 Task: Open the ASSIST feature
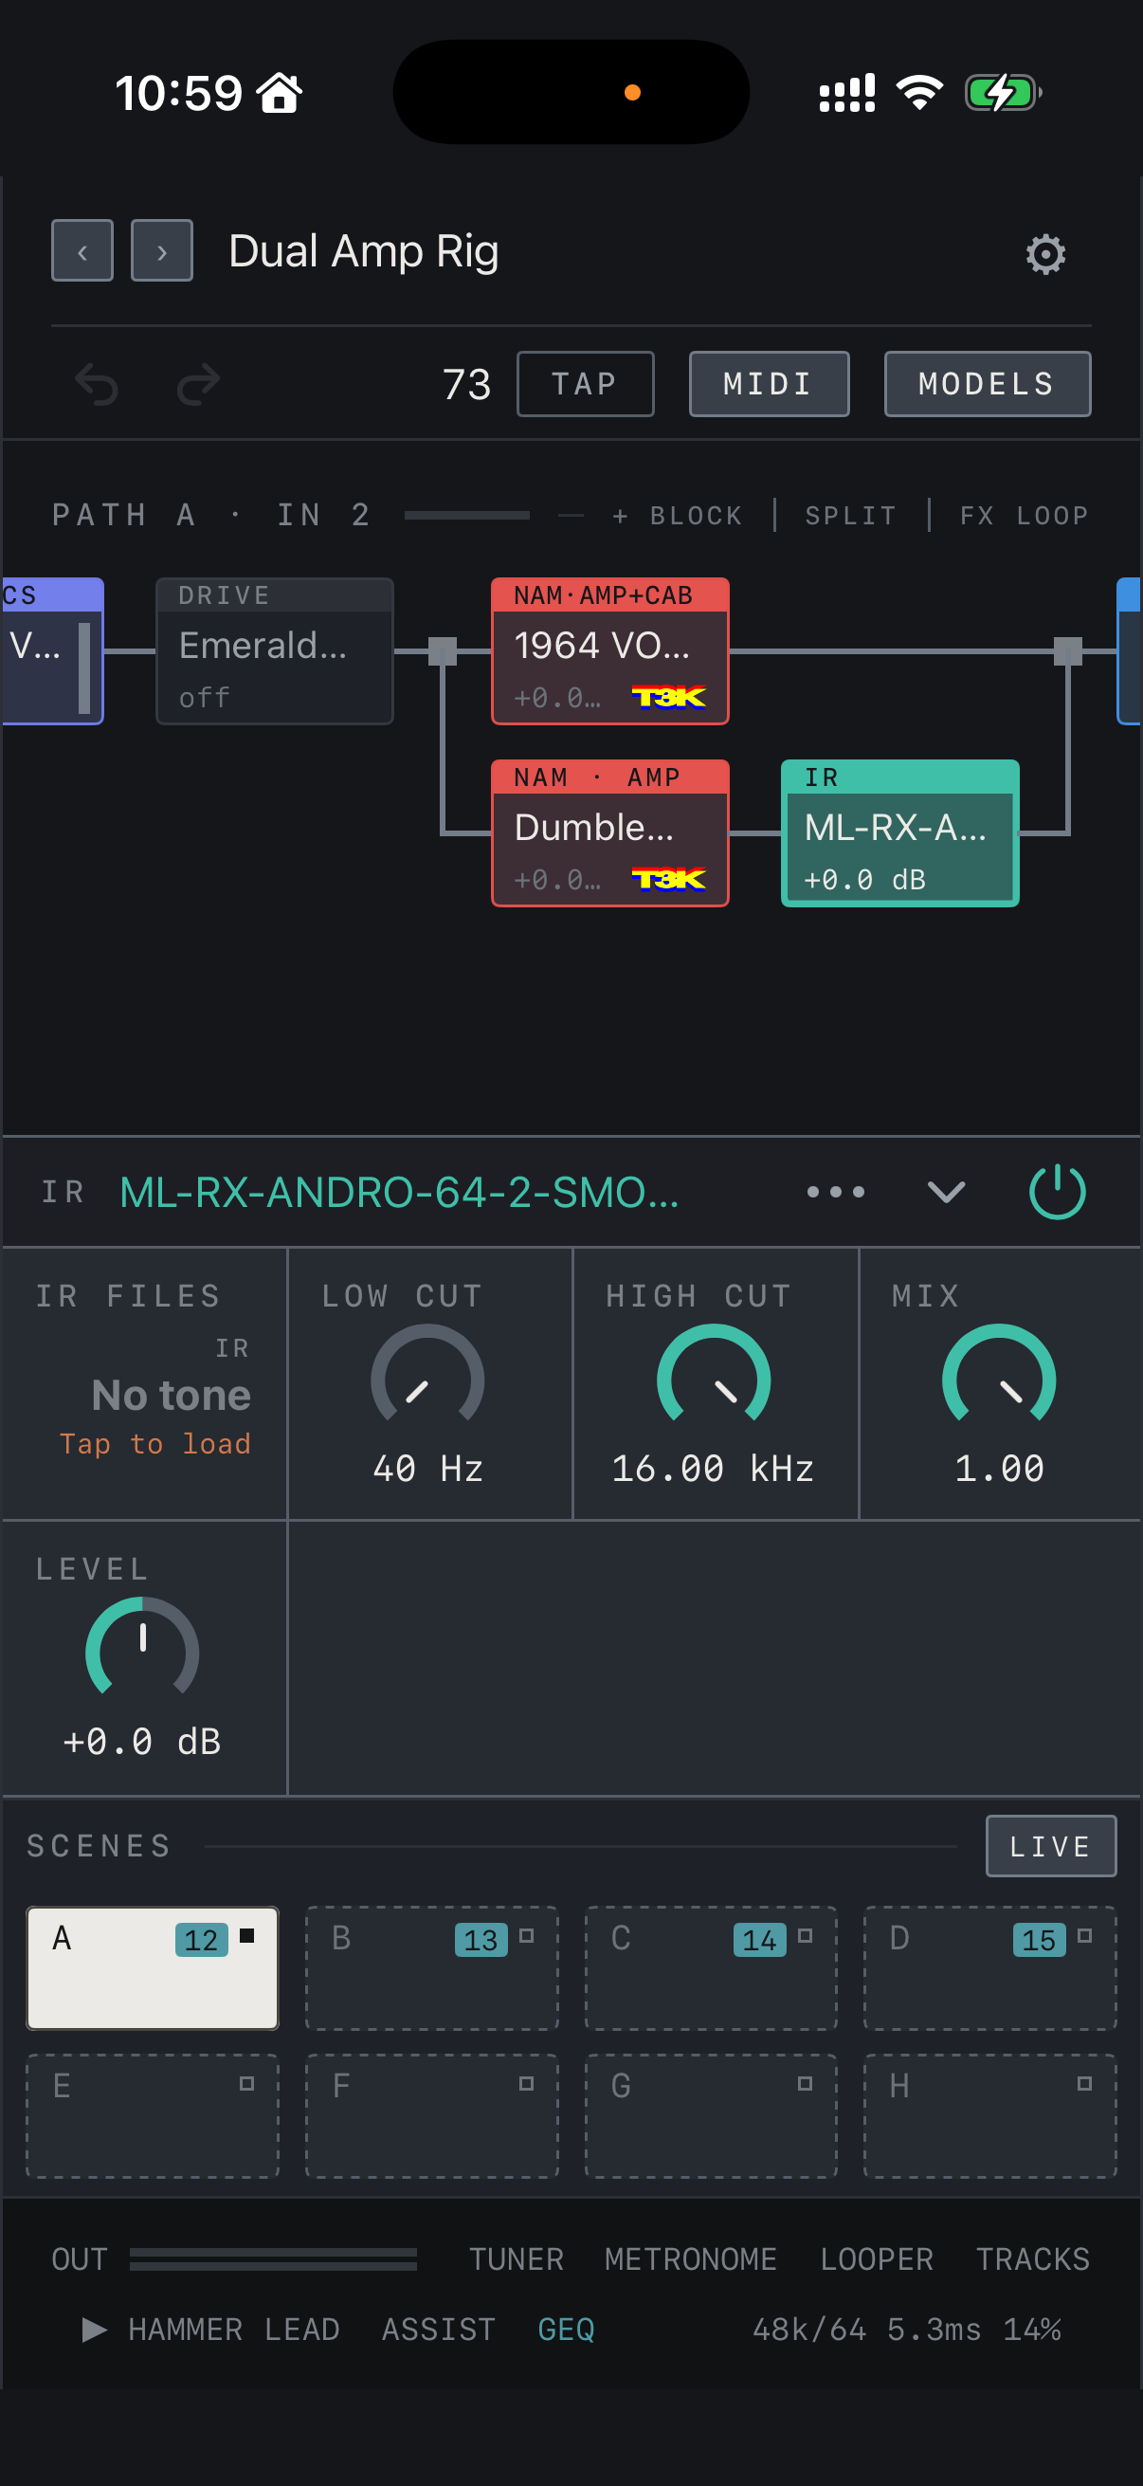(x=439, y=2330)
